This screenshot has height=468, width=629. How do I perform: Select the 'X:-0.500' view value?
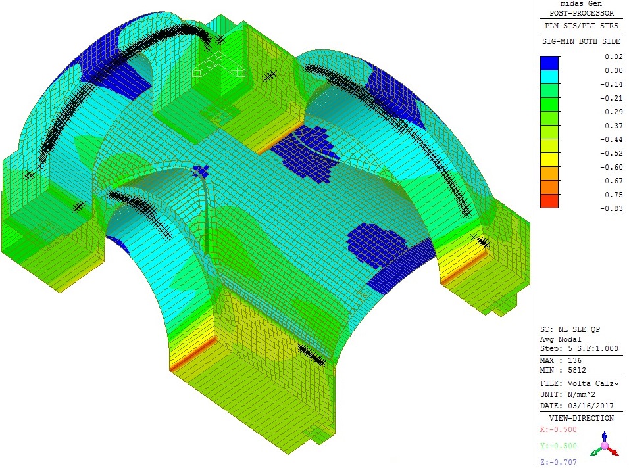[558, 429]
